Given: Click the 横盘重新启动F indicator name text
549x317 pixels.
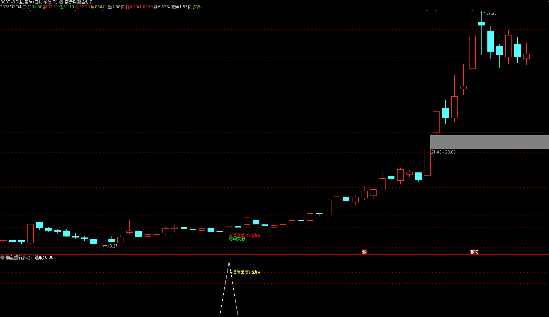Looking at the screenshot, I should click(19, 257).
